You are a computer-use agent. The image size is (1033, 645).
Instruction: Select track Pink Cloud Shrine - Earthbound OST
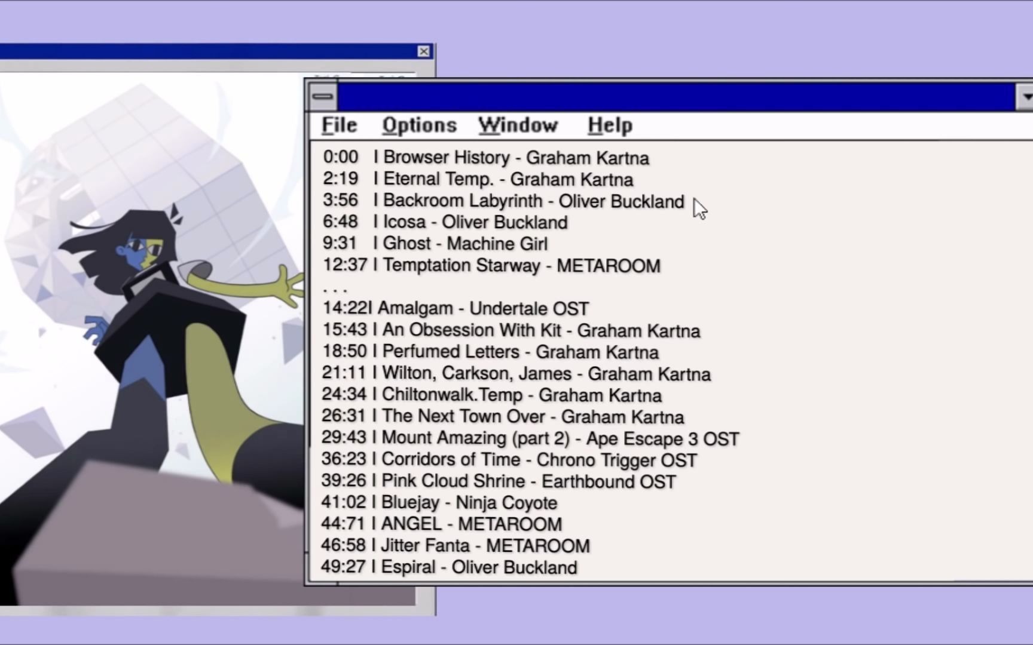coord(499,481)
